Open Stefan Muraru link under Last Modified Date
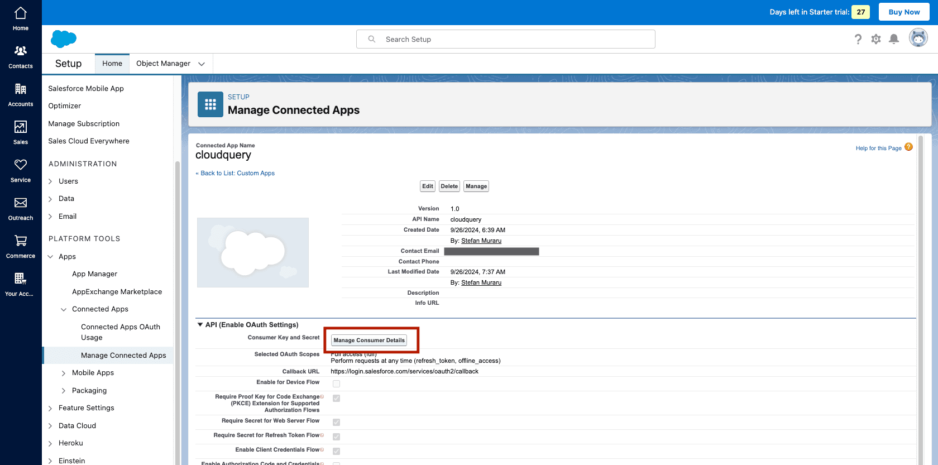Screen dimensions: 938x465 pyautogui.click(x=481, y=282)
